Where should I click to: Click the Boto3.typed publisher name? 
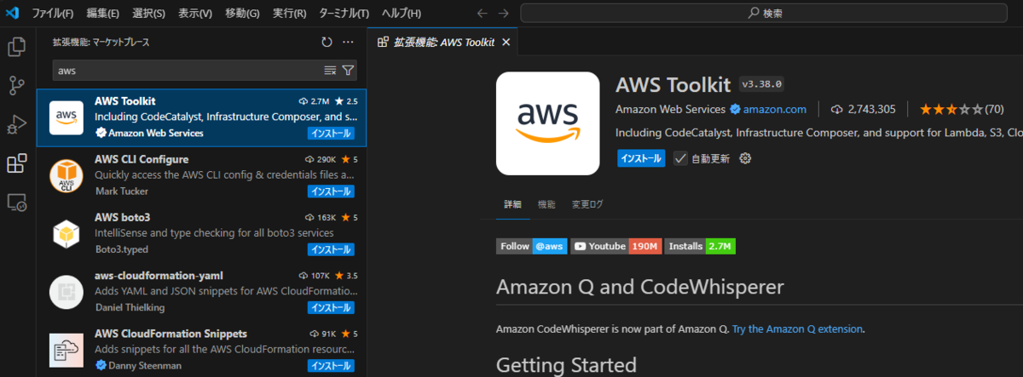point(121,249)
